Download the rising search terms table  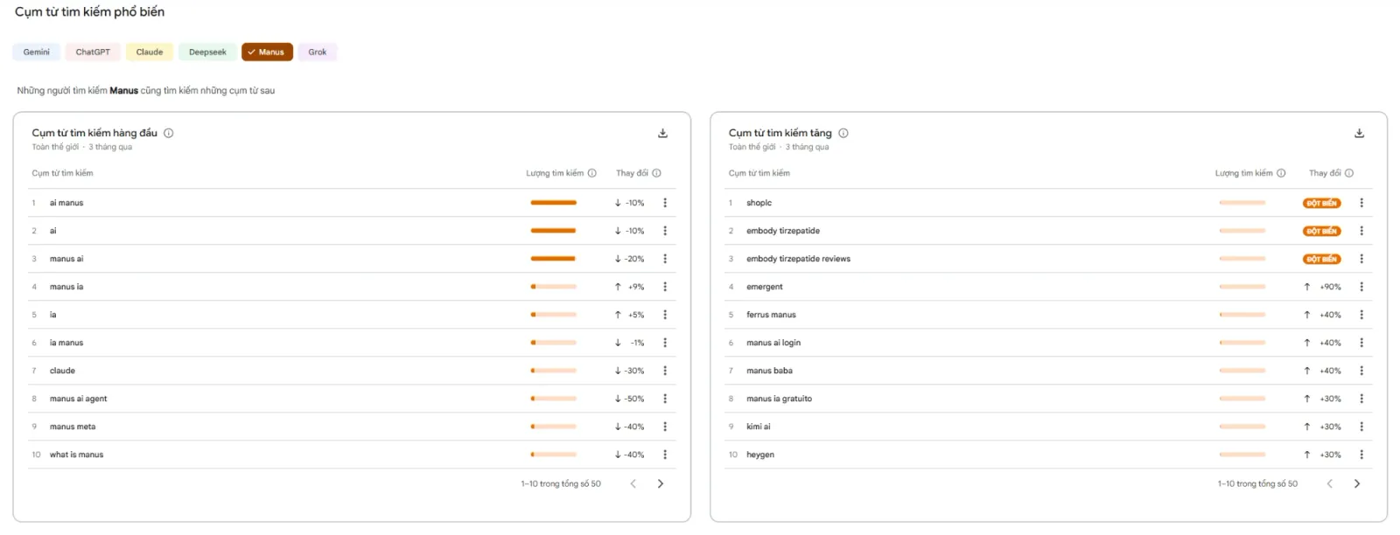coord(1359,133)
